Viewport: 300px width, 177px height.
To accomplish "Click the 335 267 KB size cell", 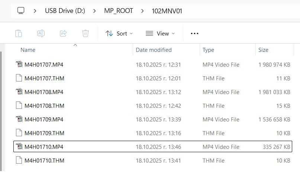I will (x=276, y=147).
